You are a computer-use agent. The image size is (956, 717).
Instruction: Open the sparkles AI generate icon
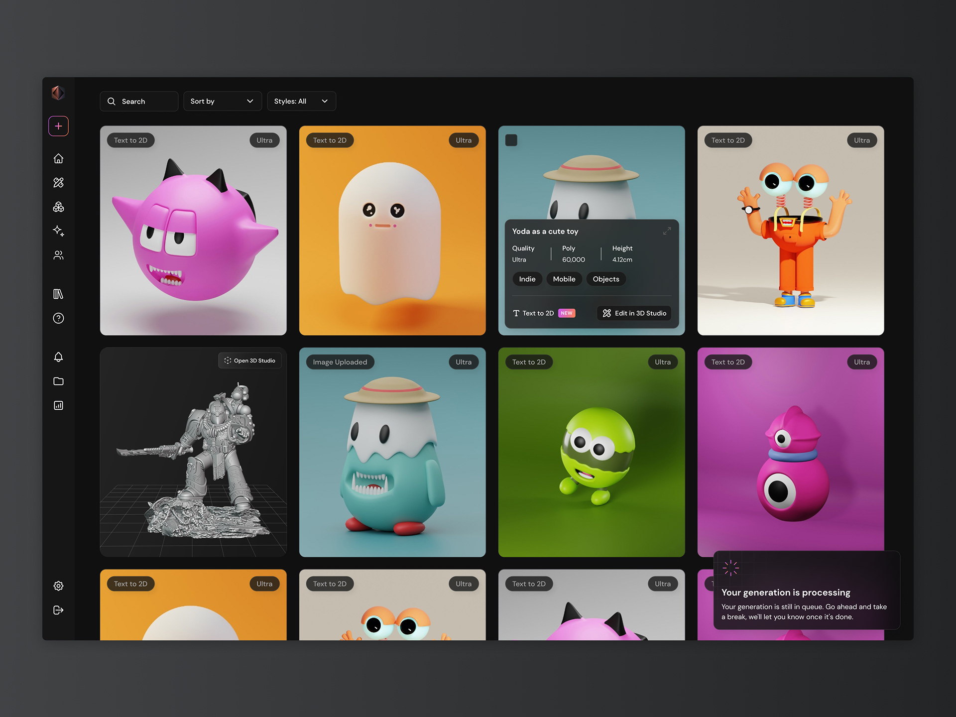click(58, 231)
